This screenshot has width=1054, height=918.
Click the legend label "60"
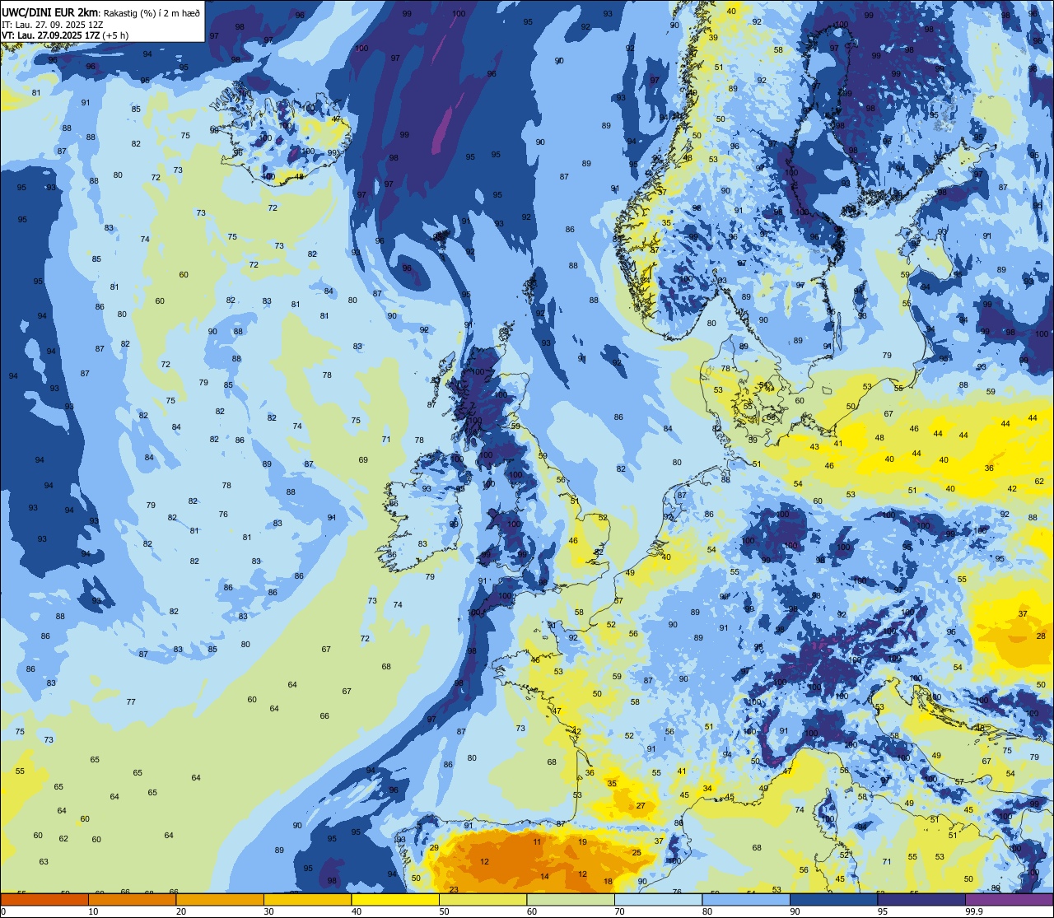coord(532,911)
